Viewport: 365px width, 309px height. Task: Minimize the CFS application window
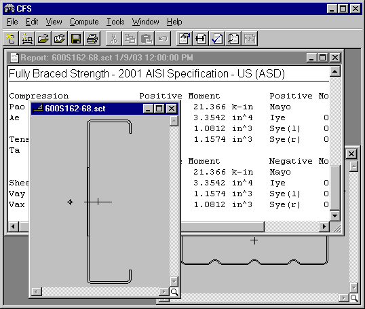tap(332, 9)
